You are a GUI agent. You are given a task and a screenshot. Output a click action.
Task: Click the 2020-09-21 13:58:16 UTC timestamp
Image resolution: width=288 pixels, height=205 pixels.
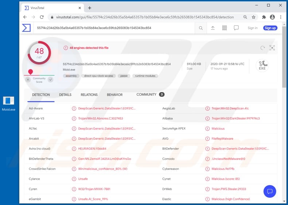click(227, 64)
